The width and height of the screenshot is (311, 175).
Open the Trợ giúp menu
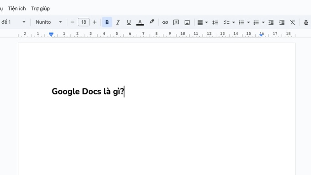click(x=40, y=9)
